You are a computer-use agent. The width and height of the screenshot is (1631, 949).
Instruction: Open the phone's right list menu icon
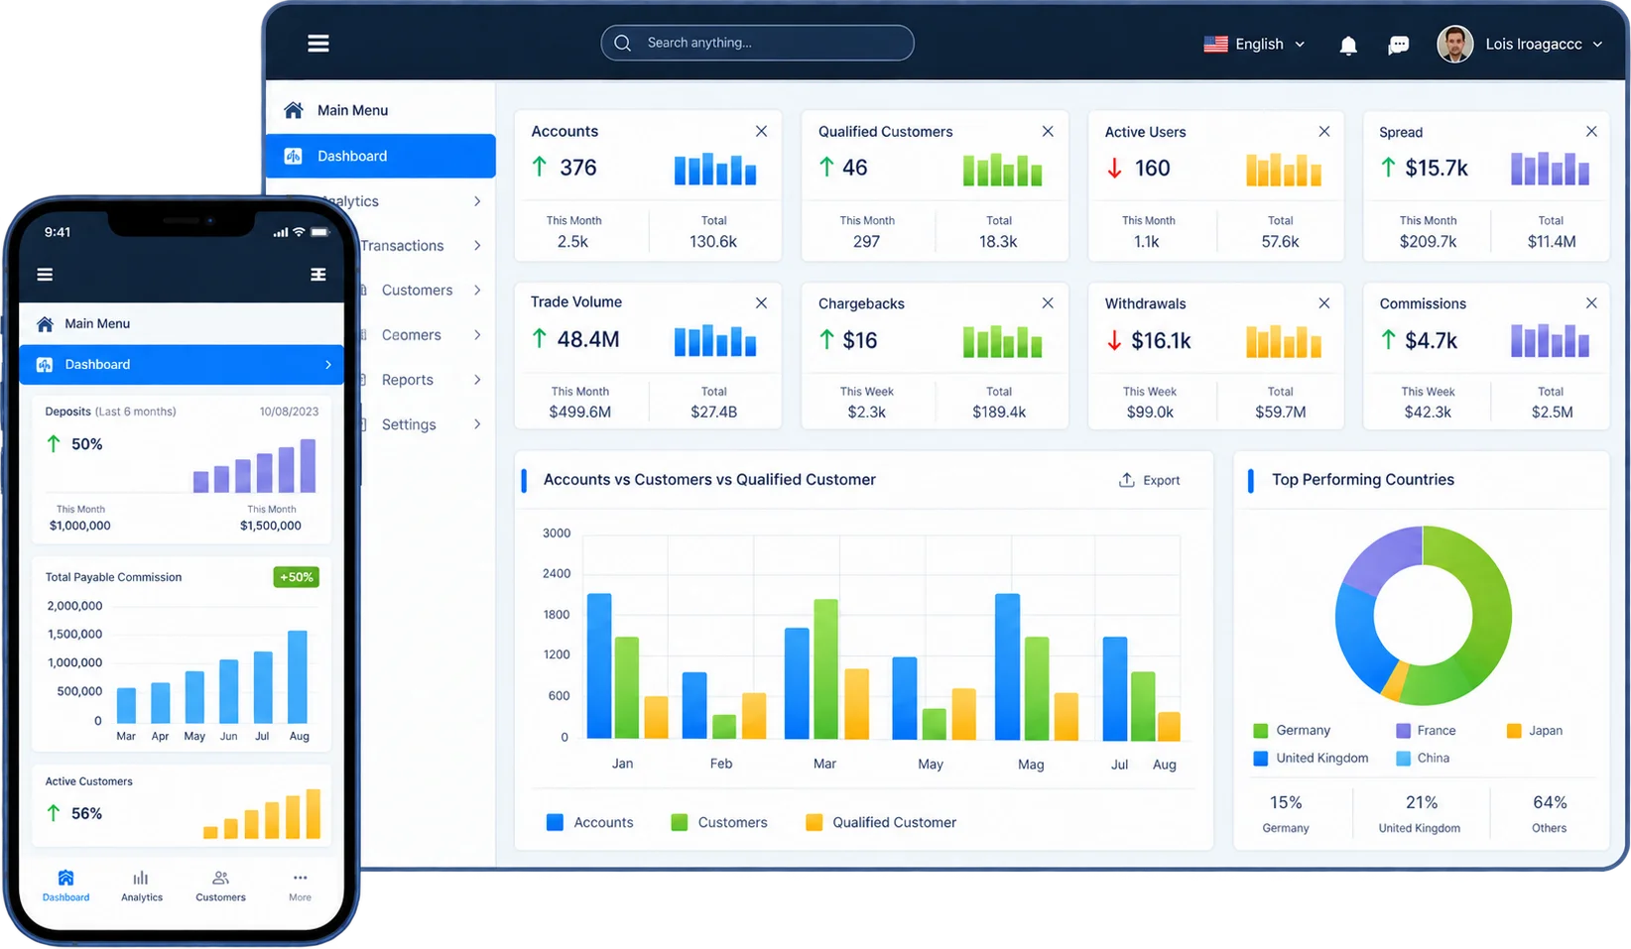318,275
